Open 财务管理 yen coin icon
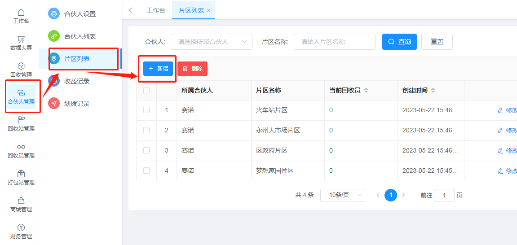 [21, 227]
